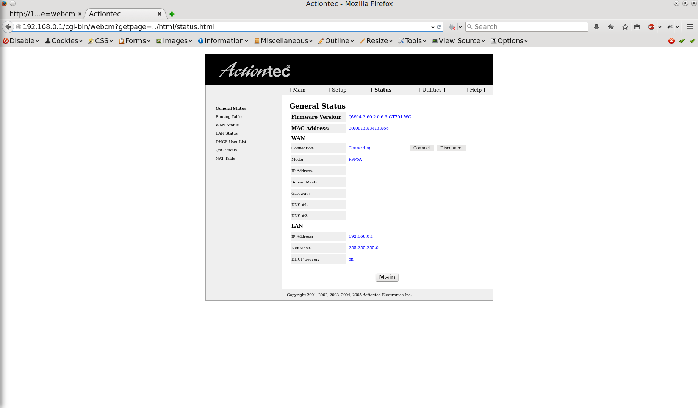Expand the CSS developer menu
This screenshot has width=698, height=408.
click(x=100, y=41)
